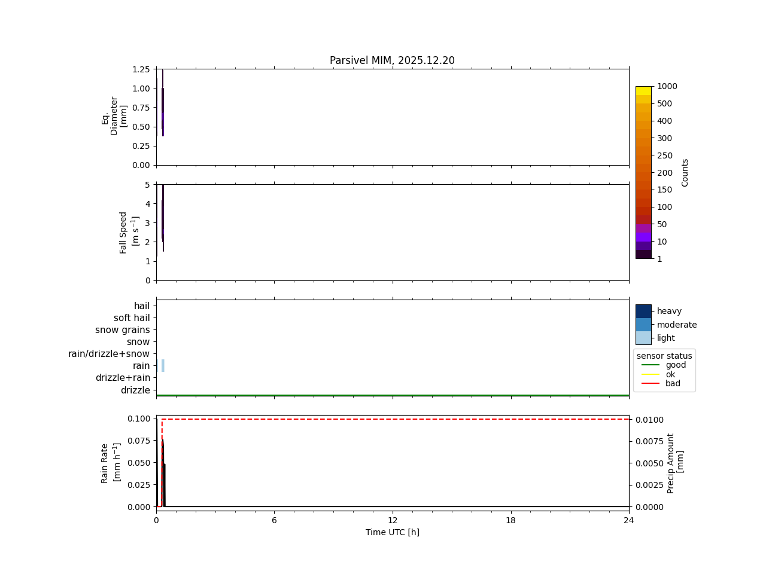The height and width of the screenshot is (574, 766).
Task: Select the "300" colorbar tick label
Action: click(x=665, y=138)
